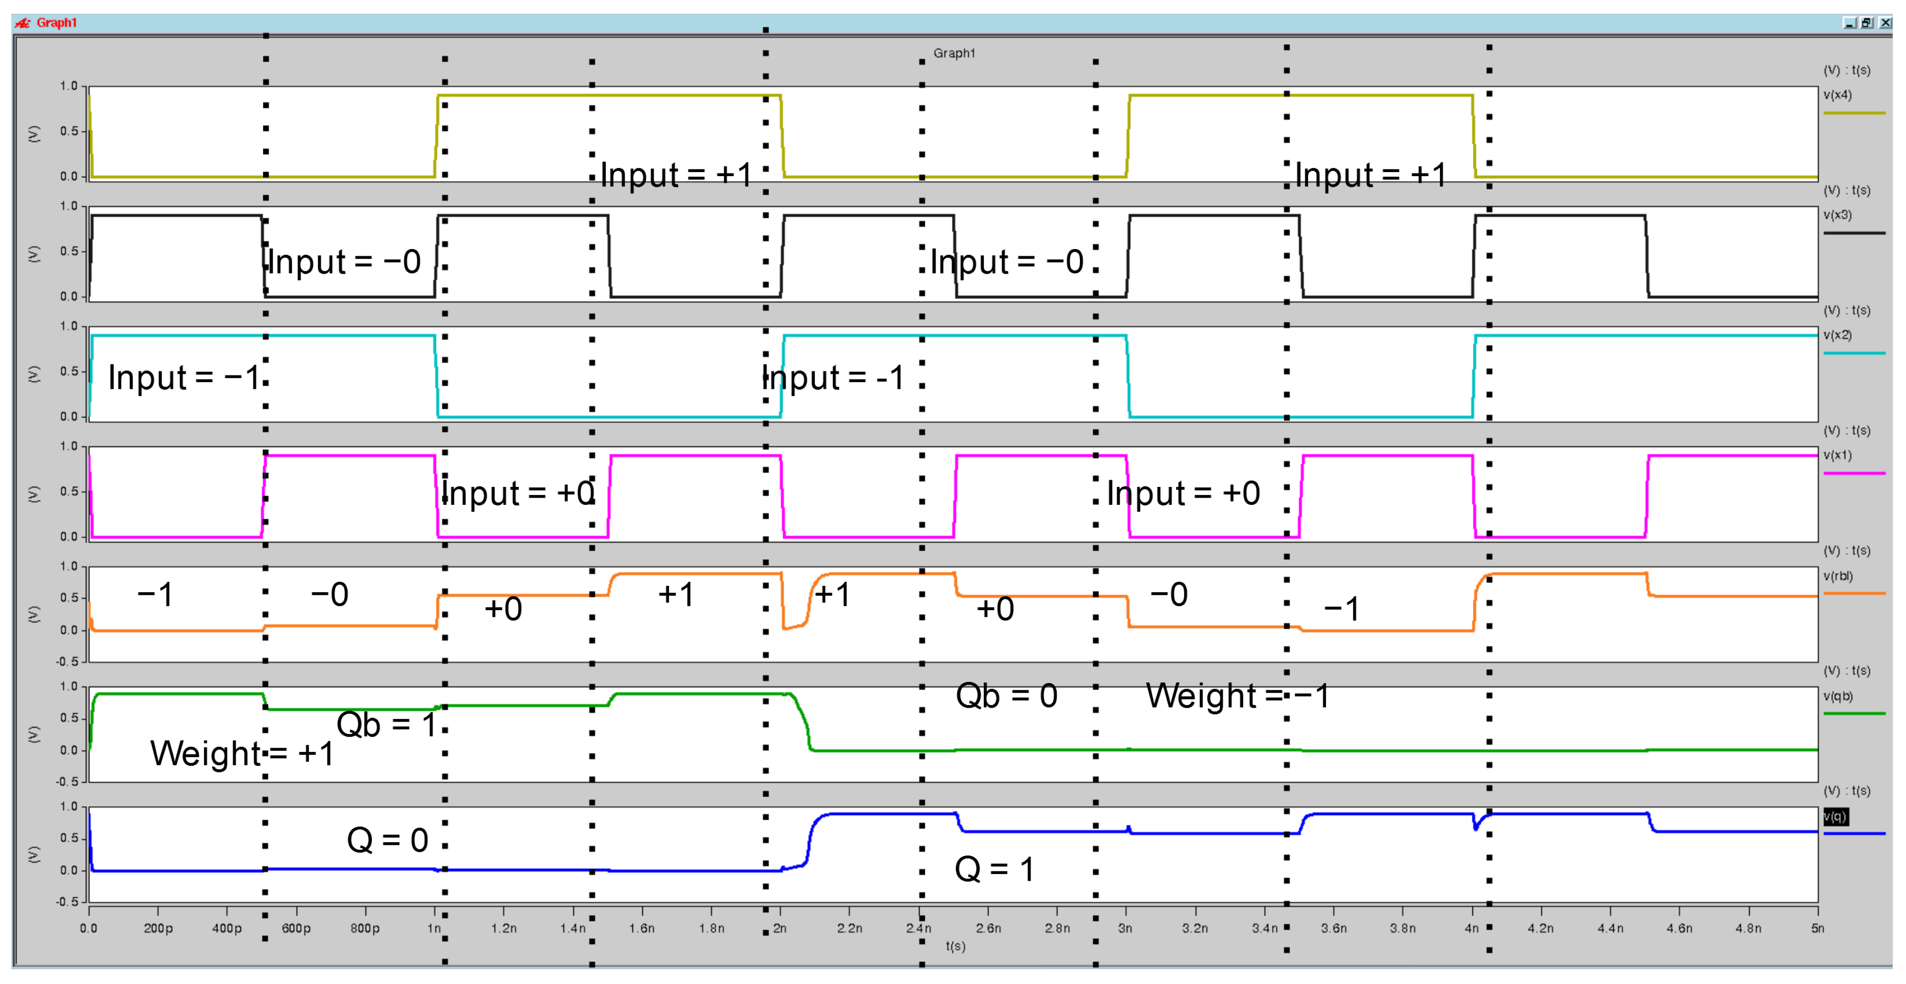The width and height of the screenshot is (1906, 984).
Task: Click the blue v(q) legend color line
Action: click(x=1854, y=834)
